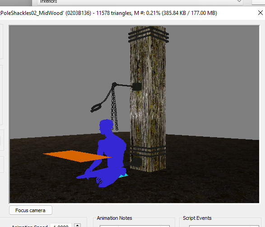Close the PoleShackles02_MidWood preview window
The width and height of the screenshot is (265, 227).
click(x=260, y=13)
